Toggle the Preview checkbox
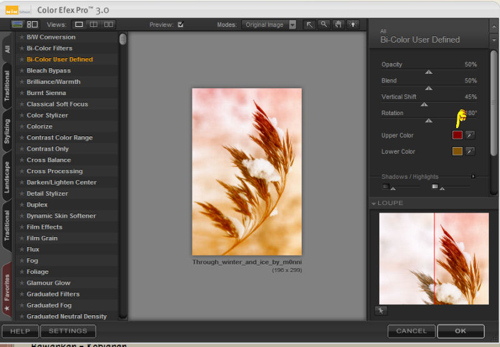The width and height of the screenshot is (500, 347). click(181, 25)
